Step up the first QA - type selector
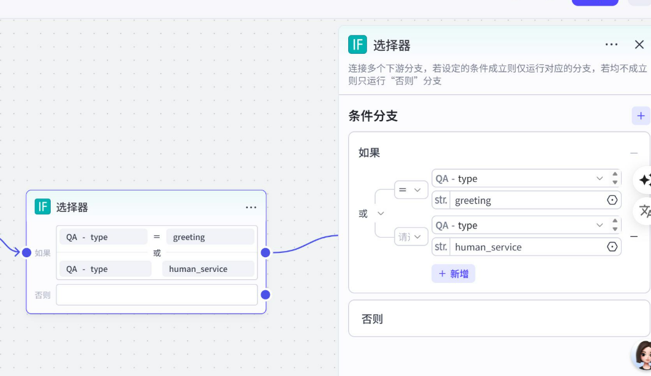651x376 pixels. pyautogui.click(x=615, y=175)
